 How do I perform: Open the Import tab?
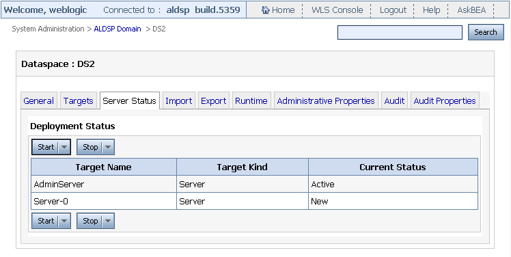click(x=178, y=100)
